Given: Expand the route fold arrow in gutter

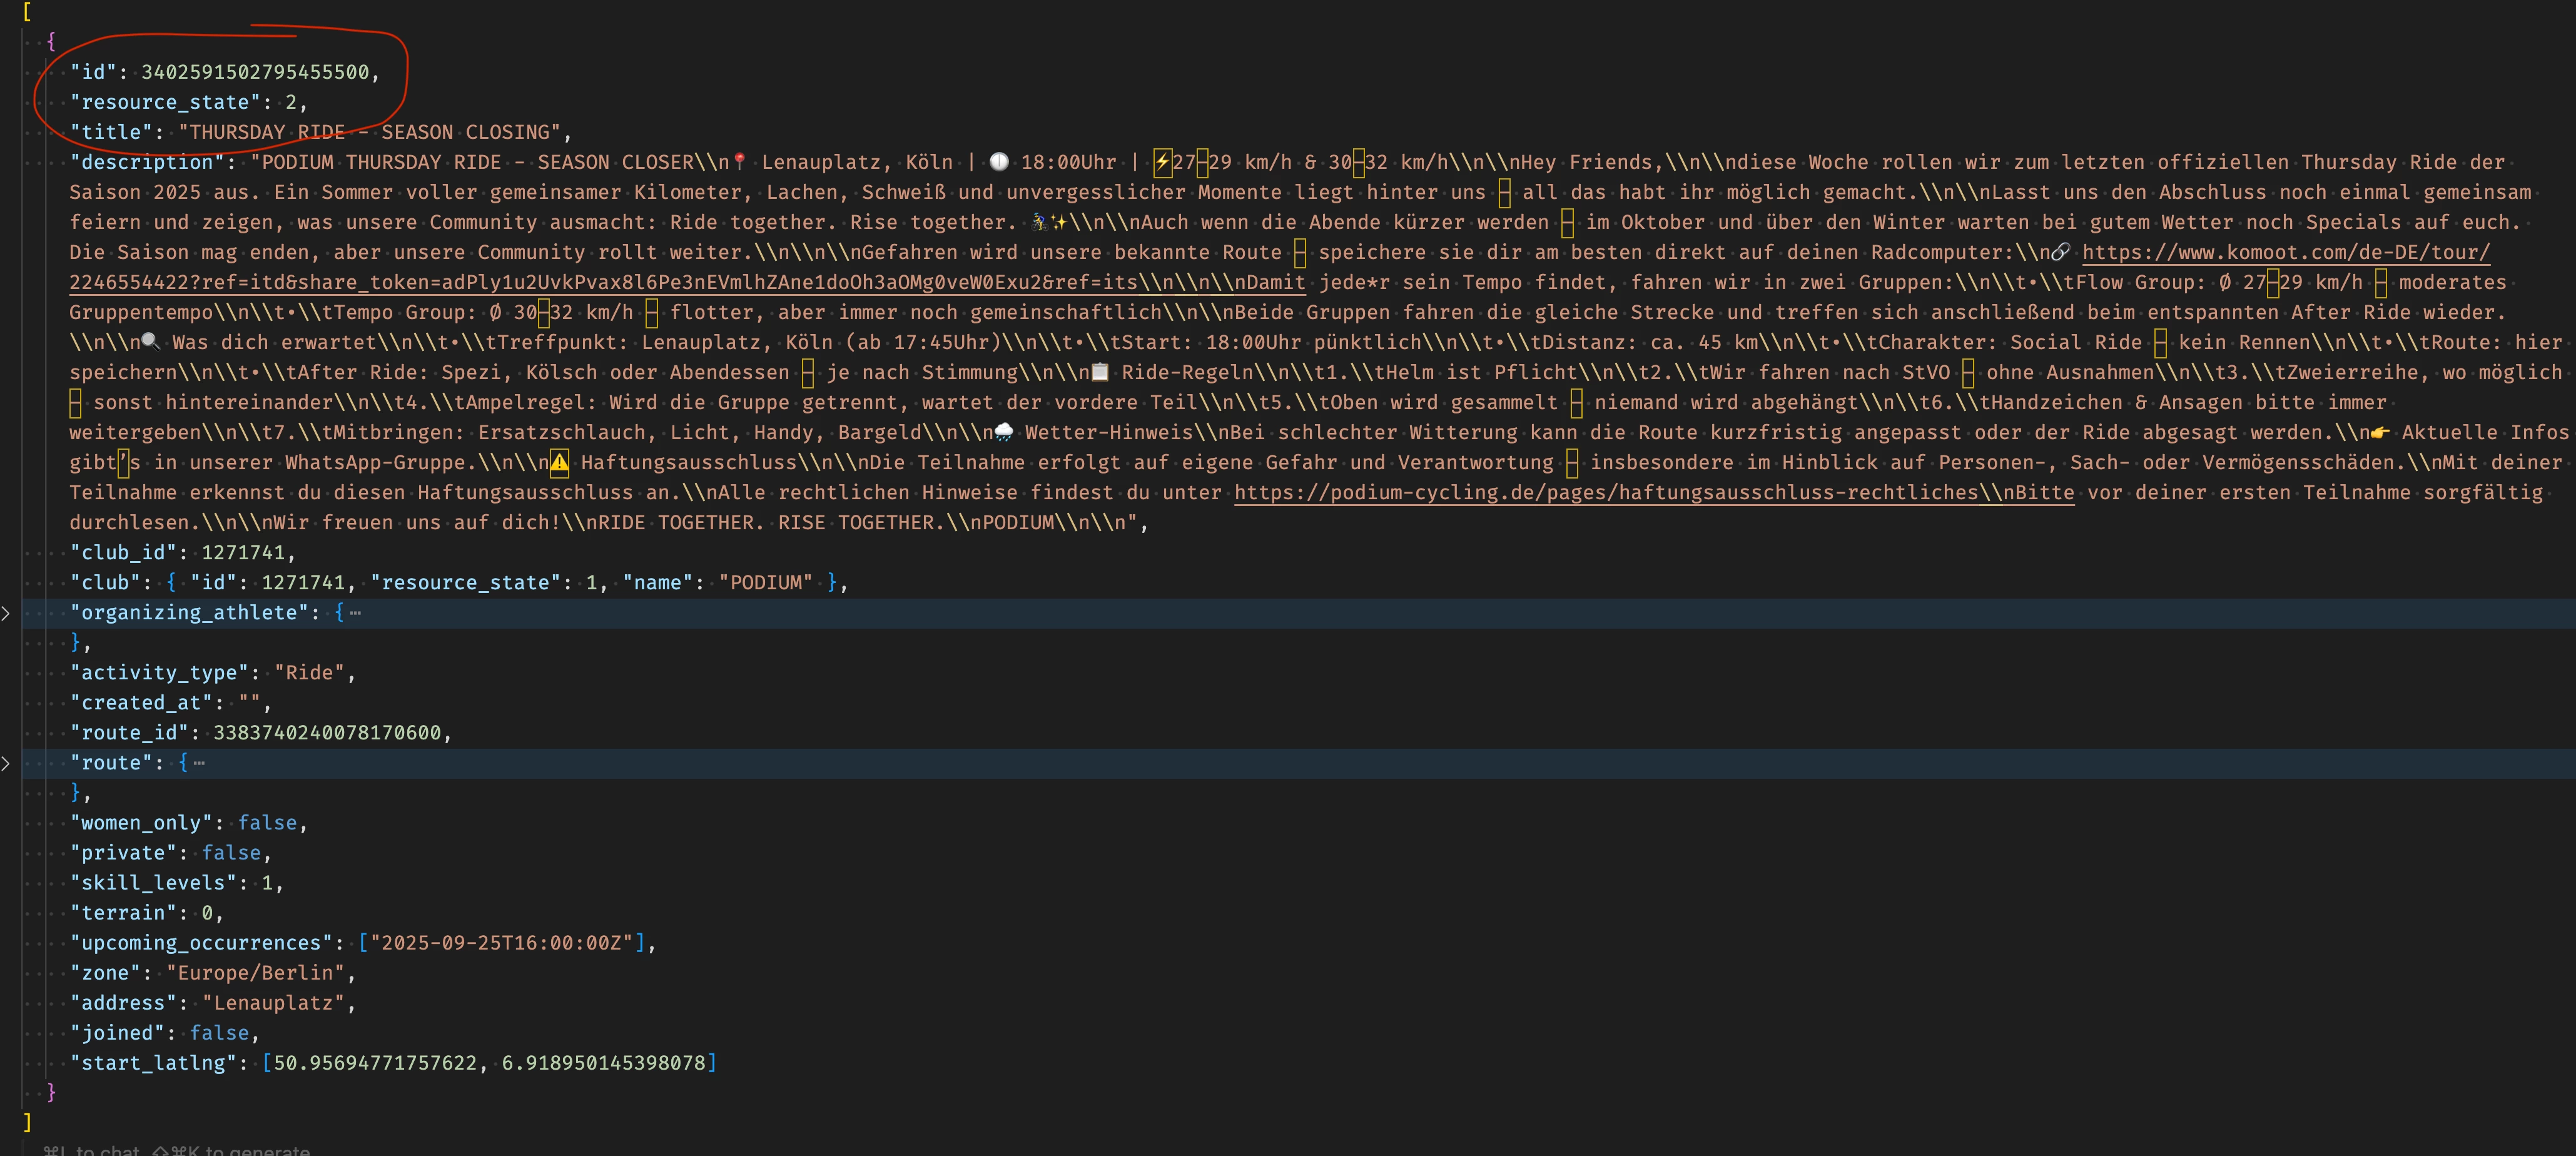Looking at the screenshot, I should coord(6,763).
